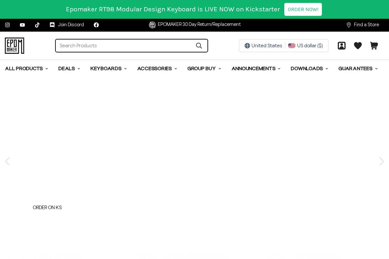Open the ANNOUNCEMENTS menu
Screen dimensions: 389x259
[x=253, y=69]
